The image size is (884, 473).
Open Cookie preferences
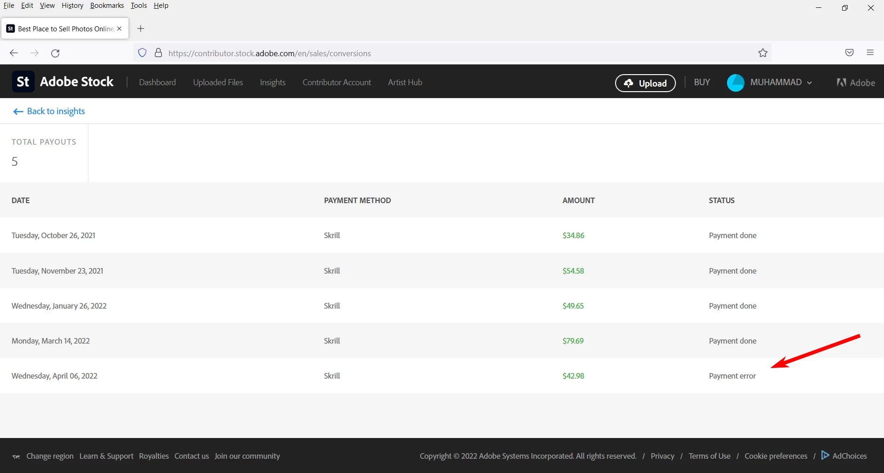pyautogui.click(x=776, y=456)
